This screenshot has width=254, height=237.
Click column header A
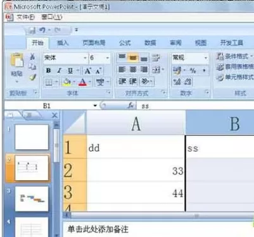click(x=136, y=123)
